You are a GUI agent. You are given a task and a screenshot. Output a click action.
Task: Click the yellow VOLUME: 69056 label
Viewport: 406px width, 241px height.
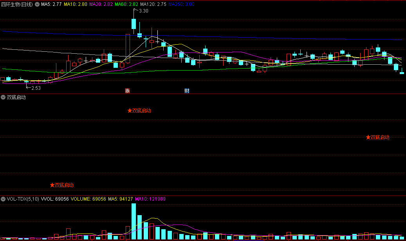(x=88, y=199)
